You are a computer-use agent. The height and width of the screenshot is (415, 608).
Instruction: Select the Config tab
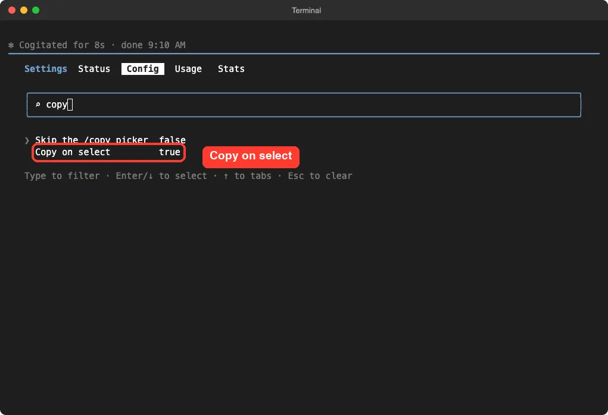point(143,69)
